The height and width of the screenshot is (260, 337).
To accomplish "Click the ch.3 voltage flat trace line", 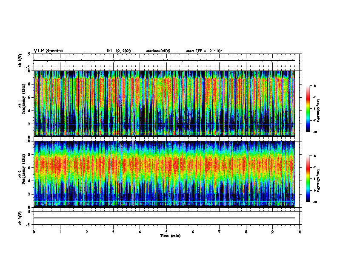I will pyautogui.click(x=164, y=218).
